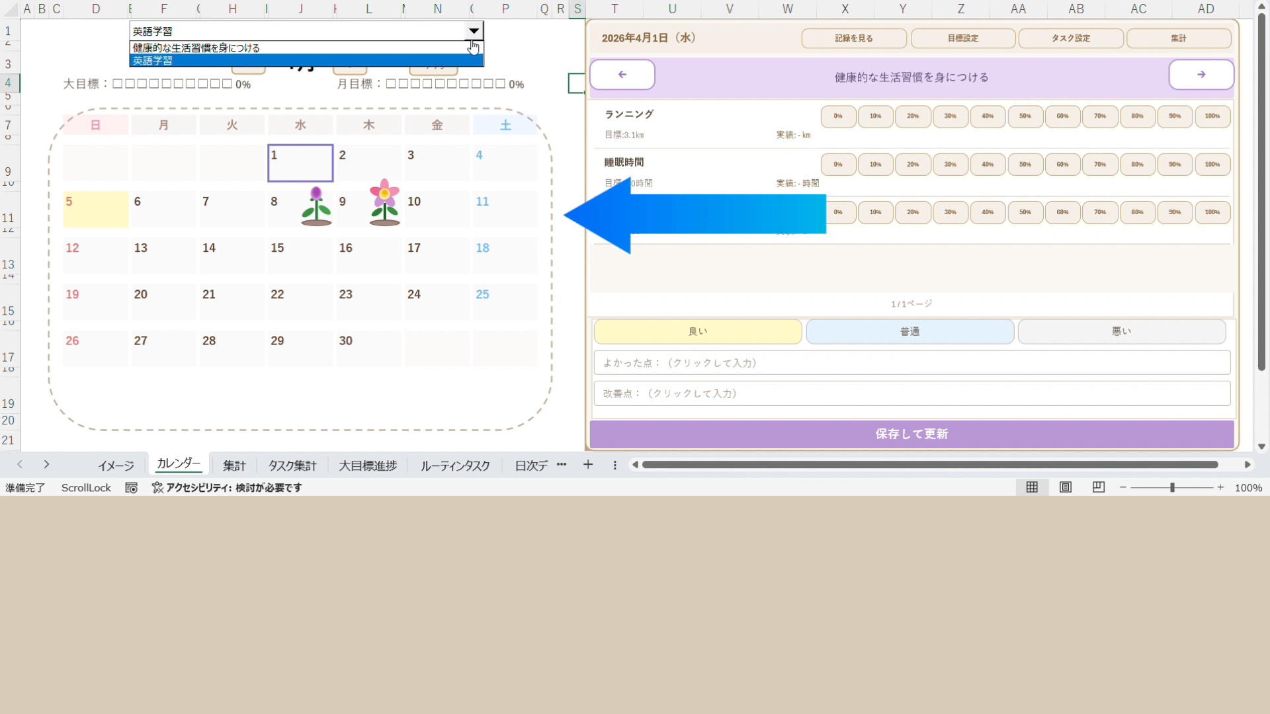Select the 悪い rating button

1121,331
